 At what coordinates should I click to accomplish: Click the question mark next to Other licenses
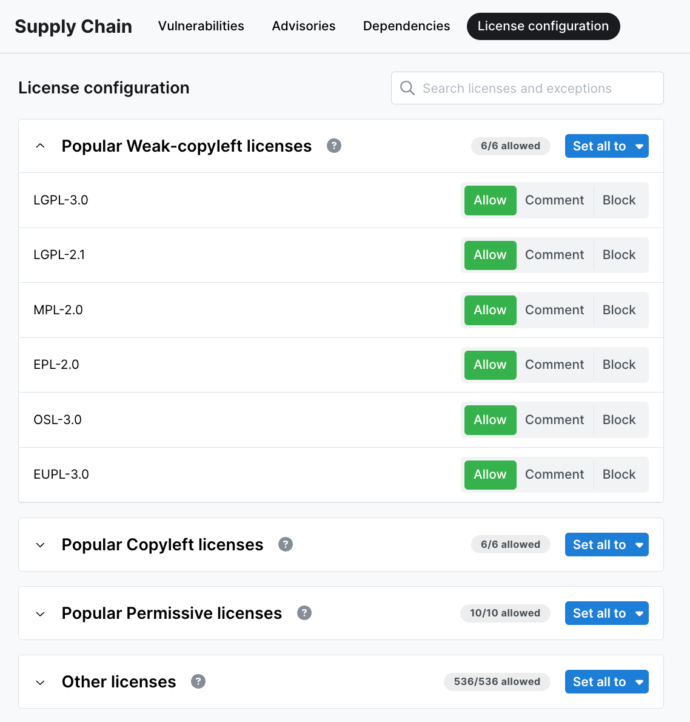coord(198,681)
